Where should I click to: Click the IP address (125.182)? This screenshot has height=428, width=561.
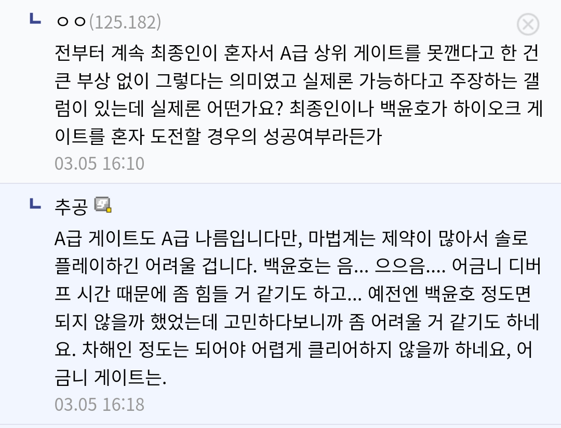tap(125, 23)
